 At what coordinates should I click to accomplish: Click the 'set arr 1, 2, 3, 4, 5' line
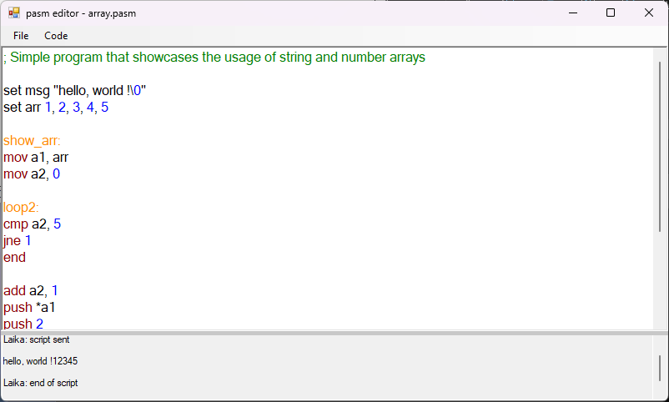tap(56, 108)
